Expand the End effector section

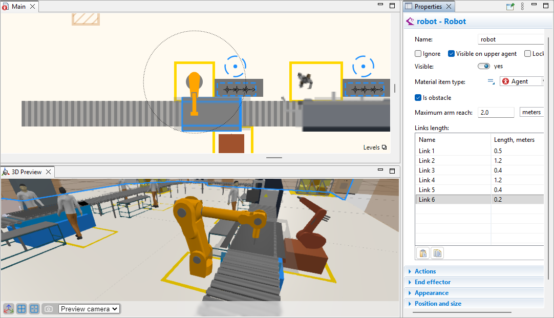[x=433, y=282]
